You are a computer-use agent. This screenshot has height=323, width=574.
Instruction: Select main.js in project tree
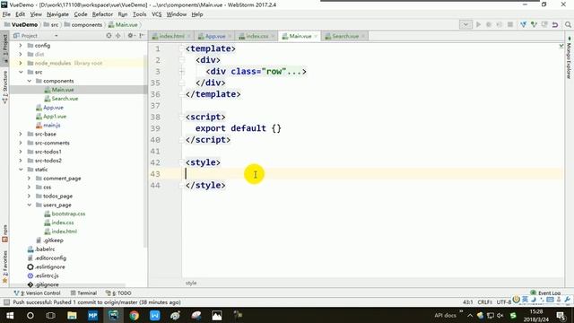(52, 126)
